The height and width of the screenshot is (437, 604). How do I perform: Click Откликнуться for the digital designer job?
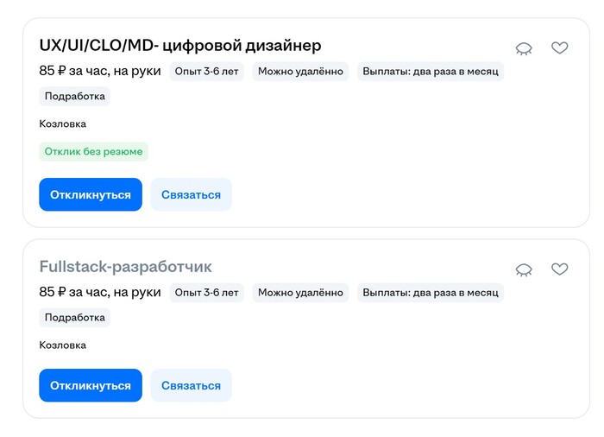coord(91,194)
